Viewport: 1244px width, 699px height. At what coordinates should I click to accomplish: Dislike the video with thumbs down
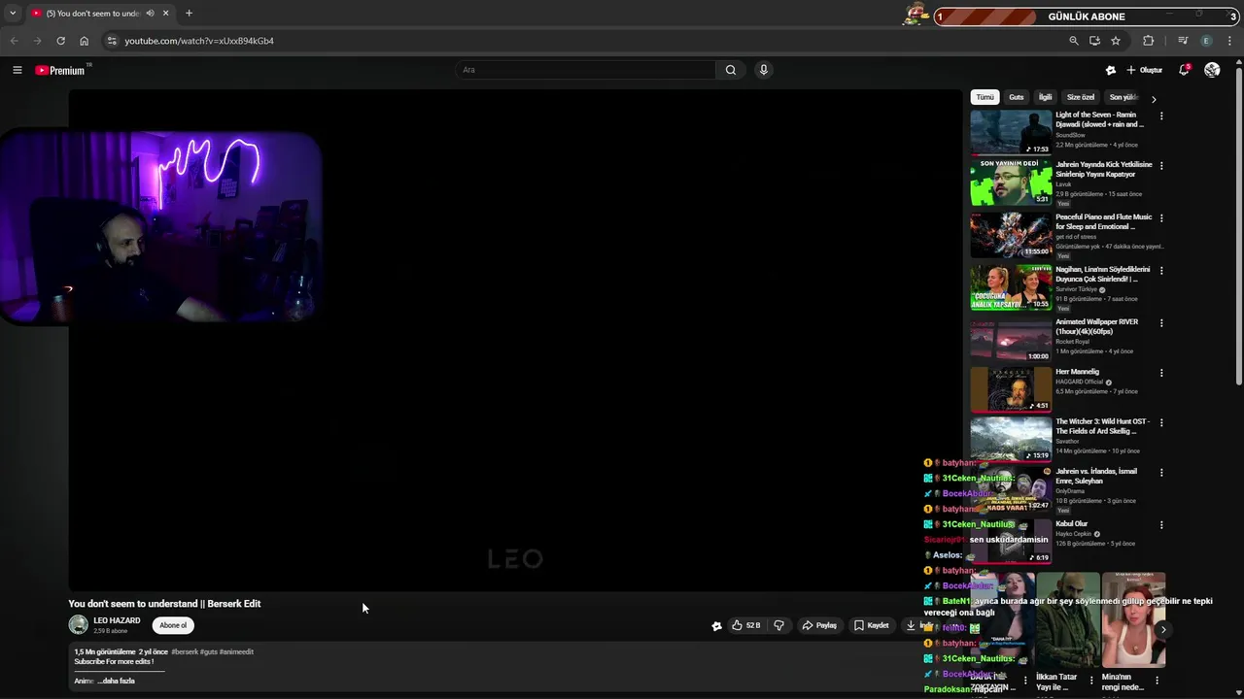[778, 625]
